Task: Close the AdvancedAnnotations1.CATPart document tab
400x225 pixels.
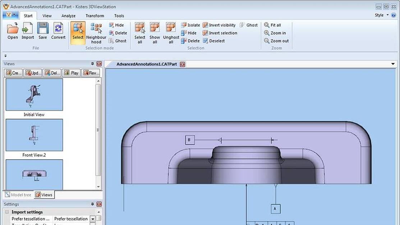Action: click(x=183, y=64)
